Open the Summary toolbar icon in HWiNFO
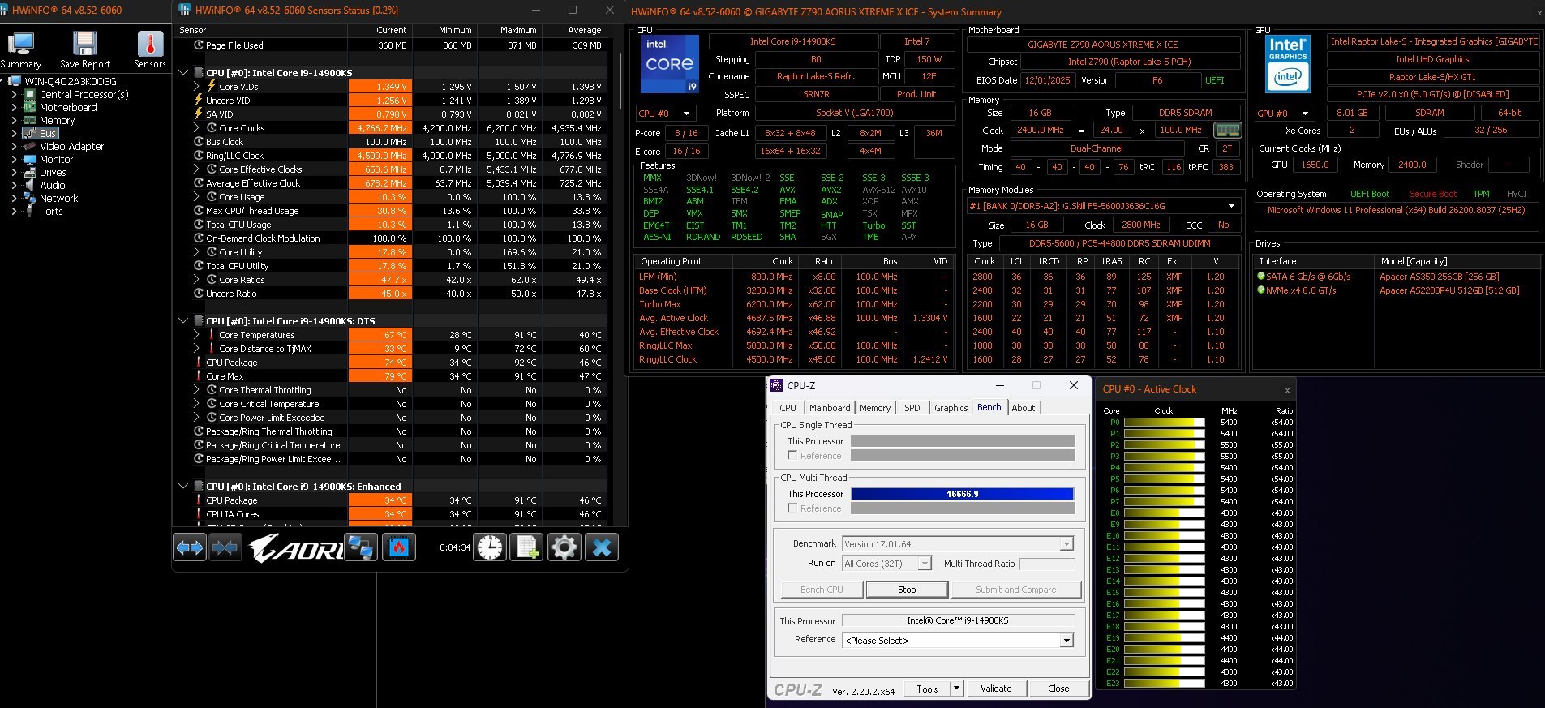 click(x=20, y=44)
